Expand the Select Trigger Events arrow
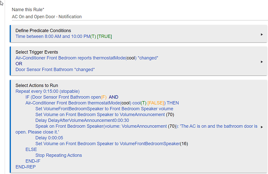The image size is (268, 174). (262, 62)
